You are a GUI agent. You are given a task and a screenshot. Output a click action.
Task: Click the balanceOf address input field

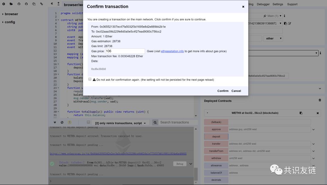point(269,173)
